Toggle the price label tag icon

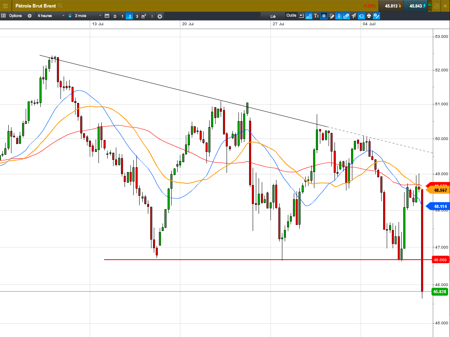pyautogui.click(x=361, y=16)
